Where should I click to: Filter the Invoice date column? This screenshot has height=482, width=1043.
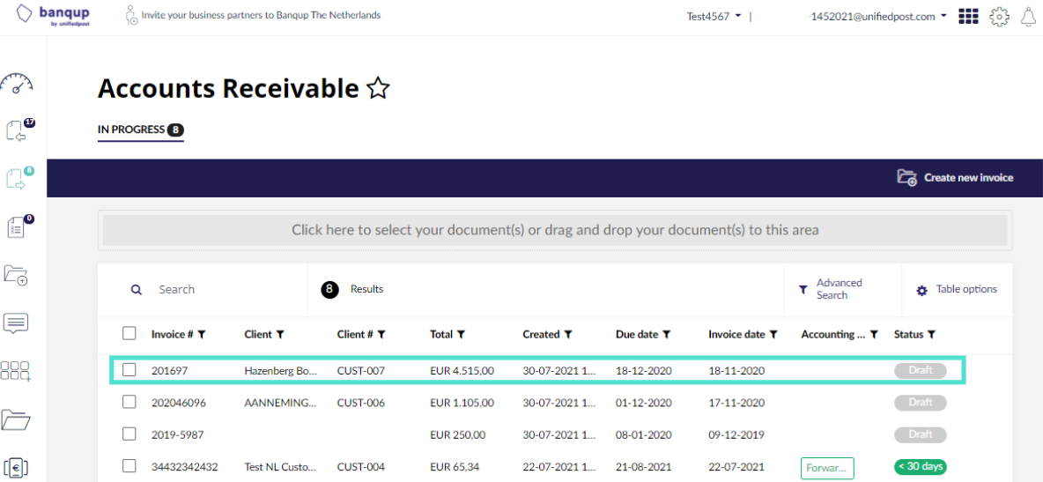(773, 335)
